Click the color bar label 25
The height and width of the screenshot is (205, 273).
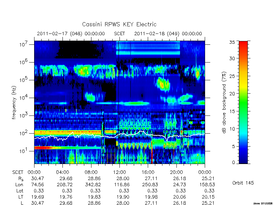[232, 76]
